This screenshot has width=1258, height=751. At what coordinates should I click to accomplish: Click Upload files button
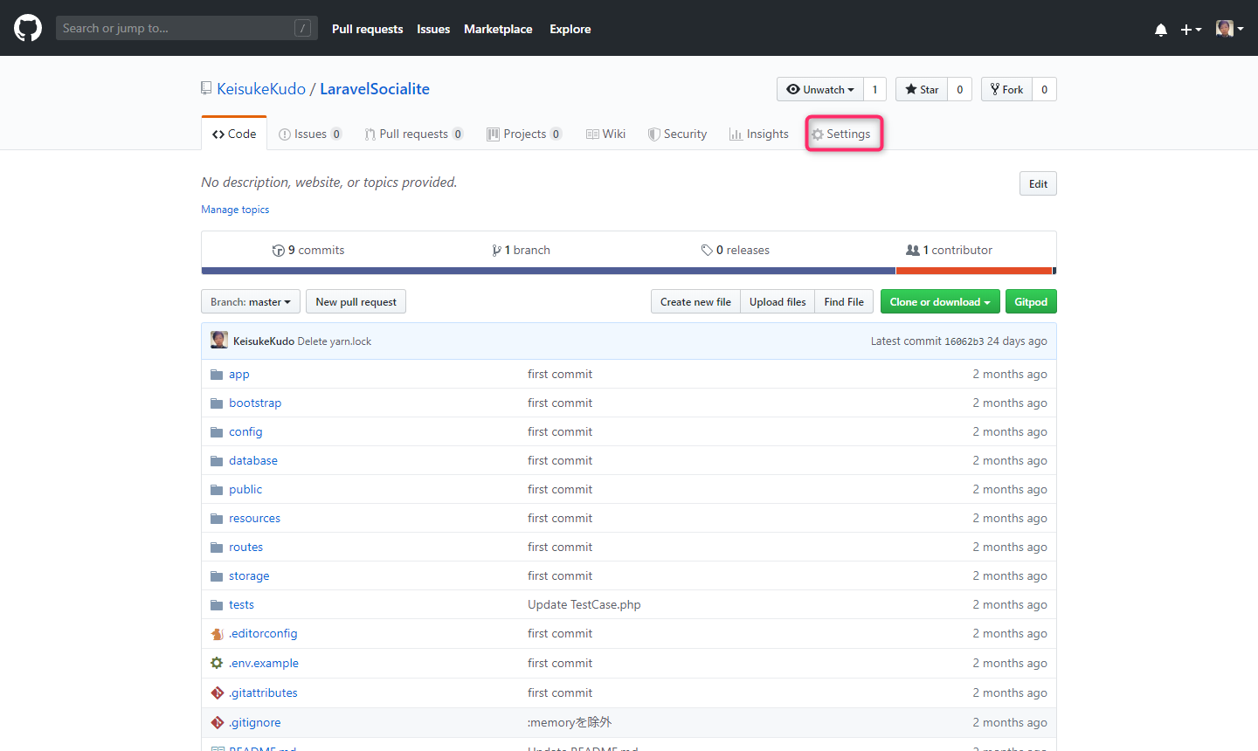click(x=778, y=301)
